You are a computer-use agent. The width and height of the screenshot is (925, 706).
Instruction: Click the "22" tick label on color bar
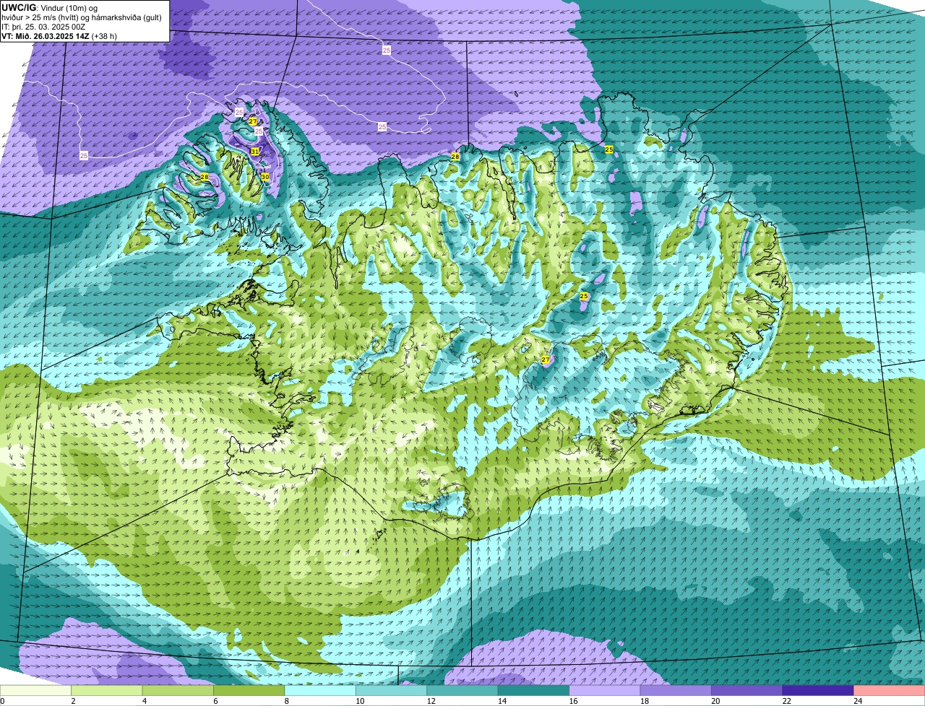pos(786,701)
